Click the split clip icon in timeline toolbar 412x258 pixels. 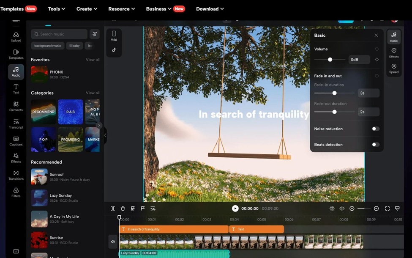click(x=112, y=208)
